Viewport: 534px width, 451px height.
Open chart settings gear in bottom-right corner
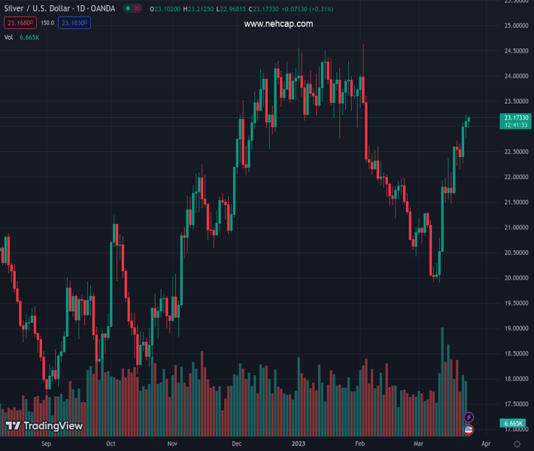pos(515,444)
